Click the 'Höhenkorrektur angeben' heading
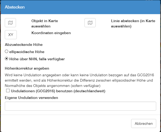Screen dimensions: 161x132 pyautogui.click(x=27, y=68)
